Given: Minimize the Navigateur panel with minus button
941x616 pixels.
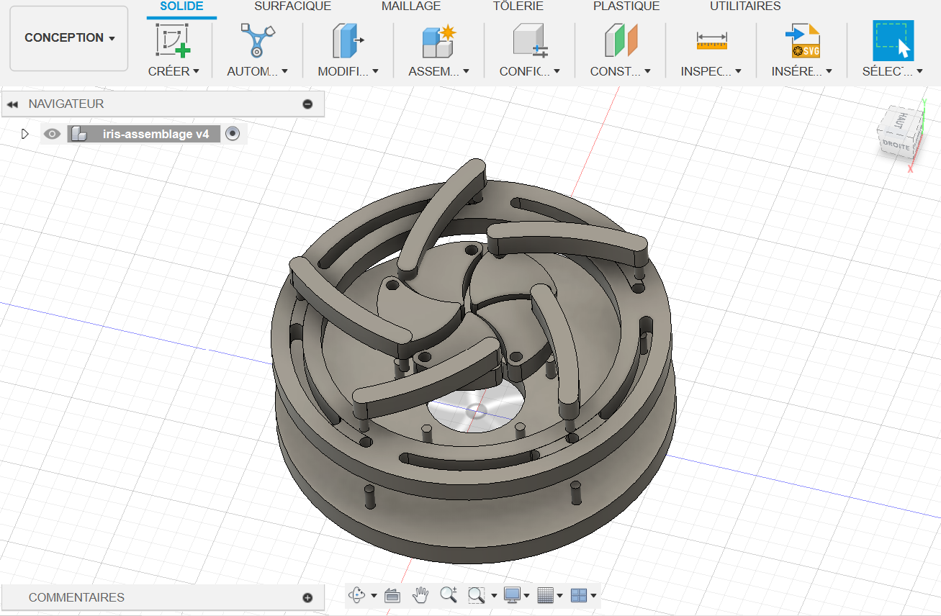Looking at the screenshot, I should (x=307, y=104).
